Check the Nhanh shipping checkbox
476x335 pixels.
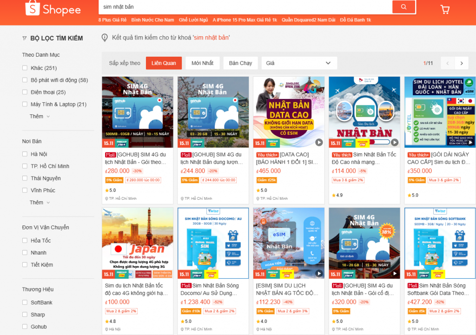(25, 252)
